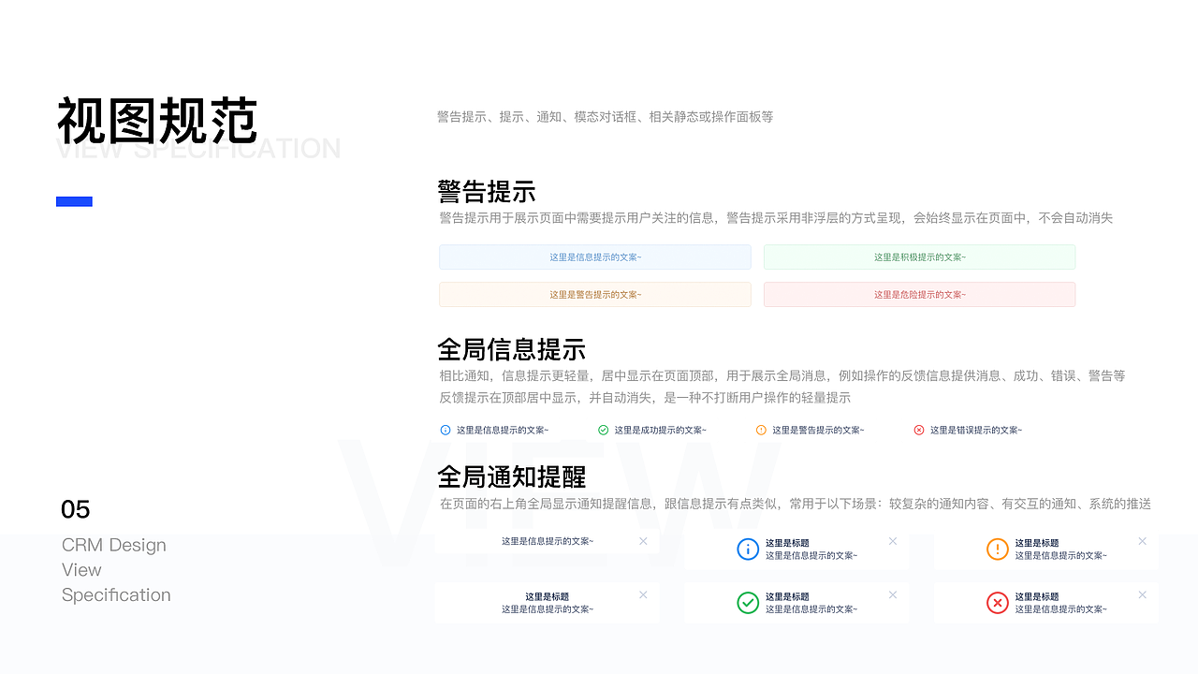Viewport: 1198px width, 674px height.
Task: Click the green alert banner 这里是积极提示的文案~
Action: pos(920,256)
